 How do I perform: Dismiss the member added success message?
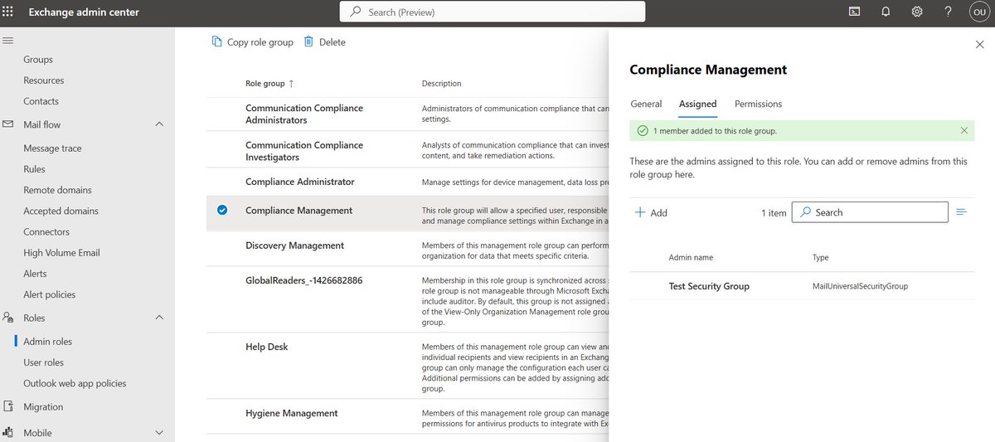(x=963, y=130)
